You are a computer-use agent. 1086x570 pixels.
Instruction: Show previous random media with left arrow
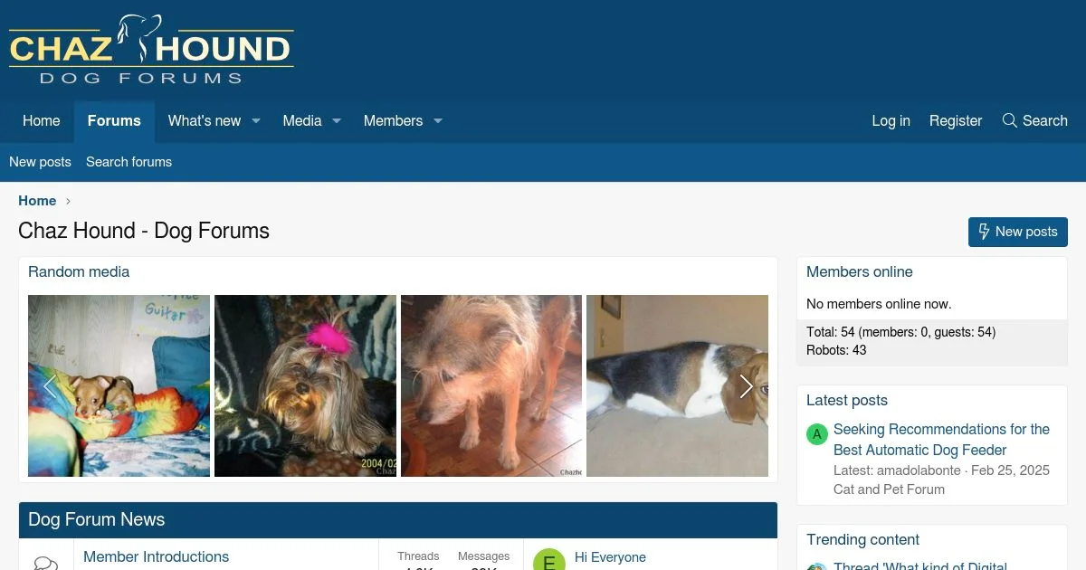tap(50, 386)
